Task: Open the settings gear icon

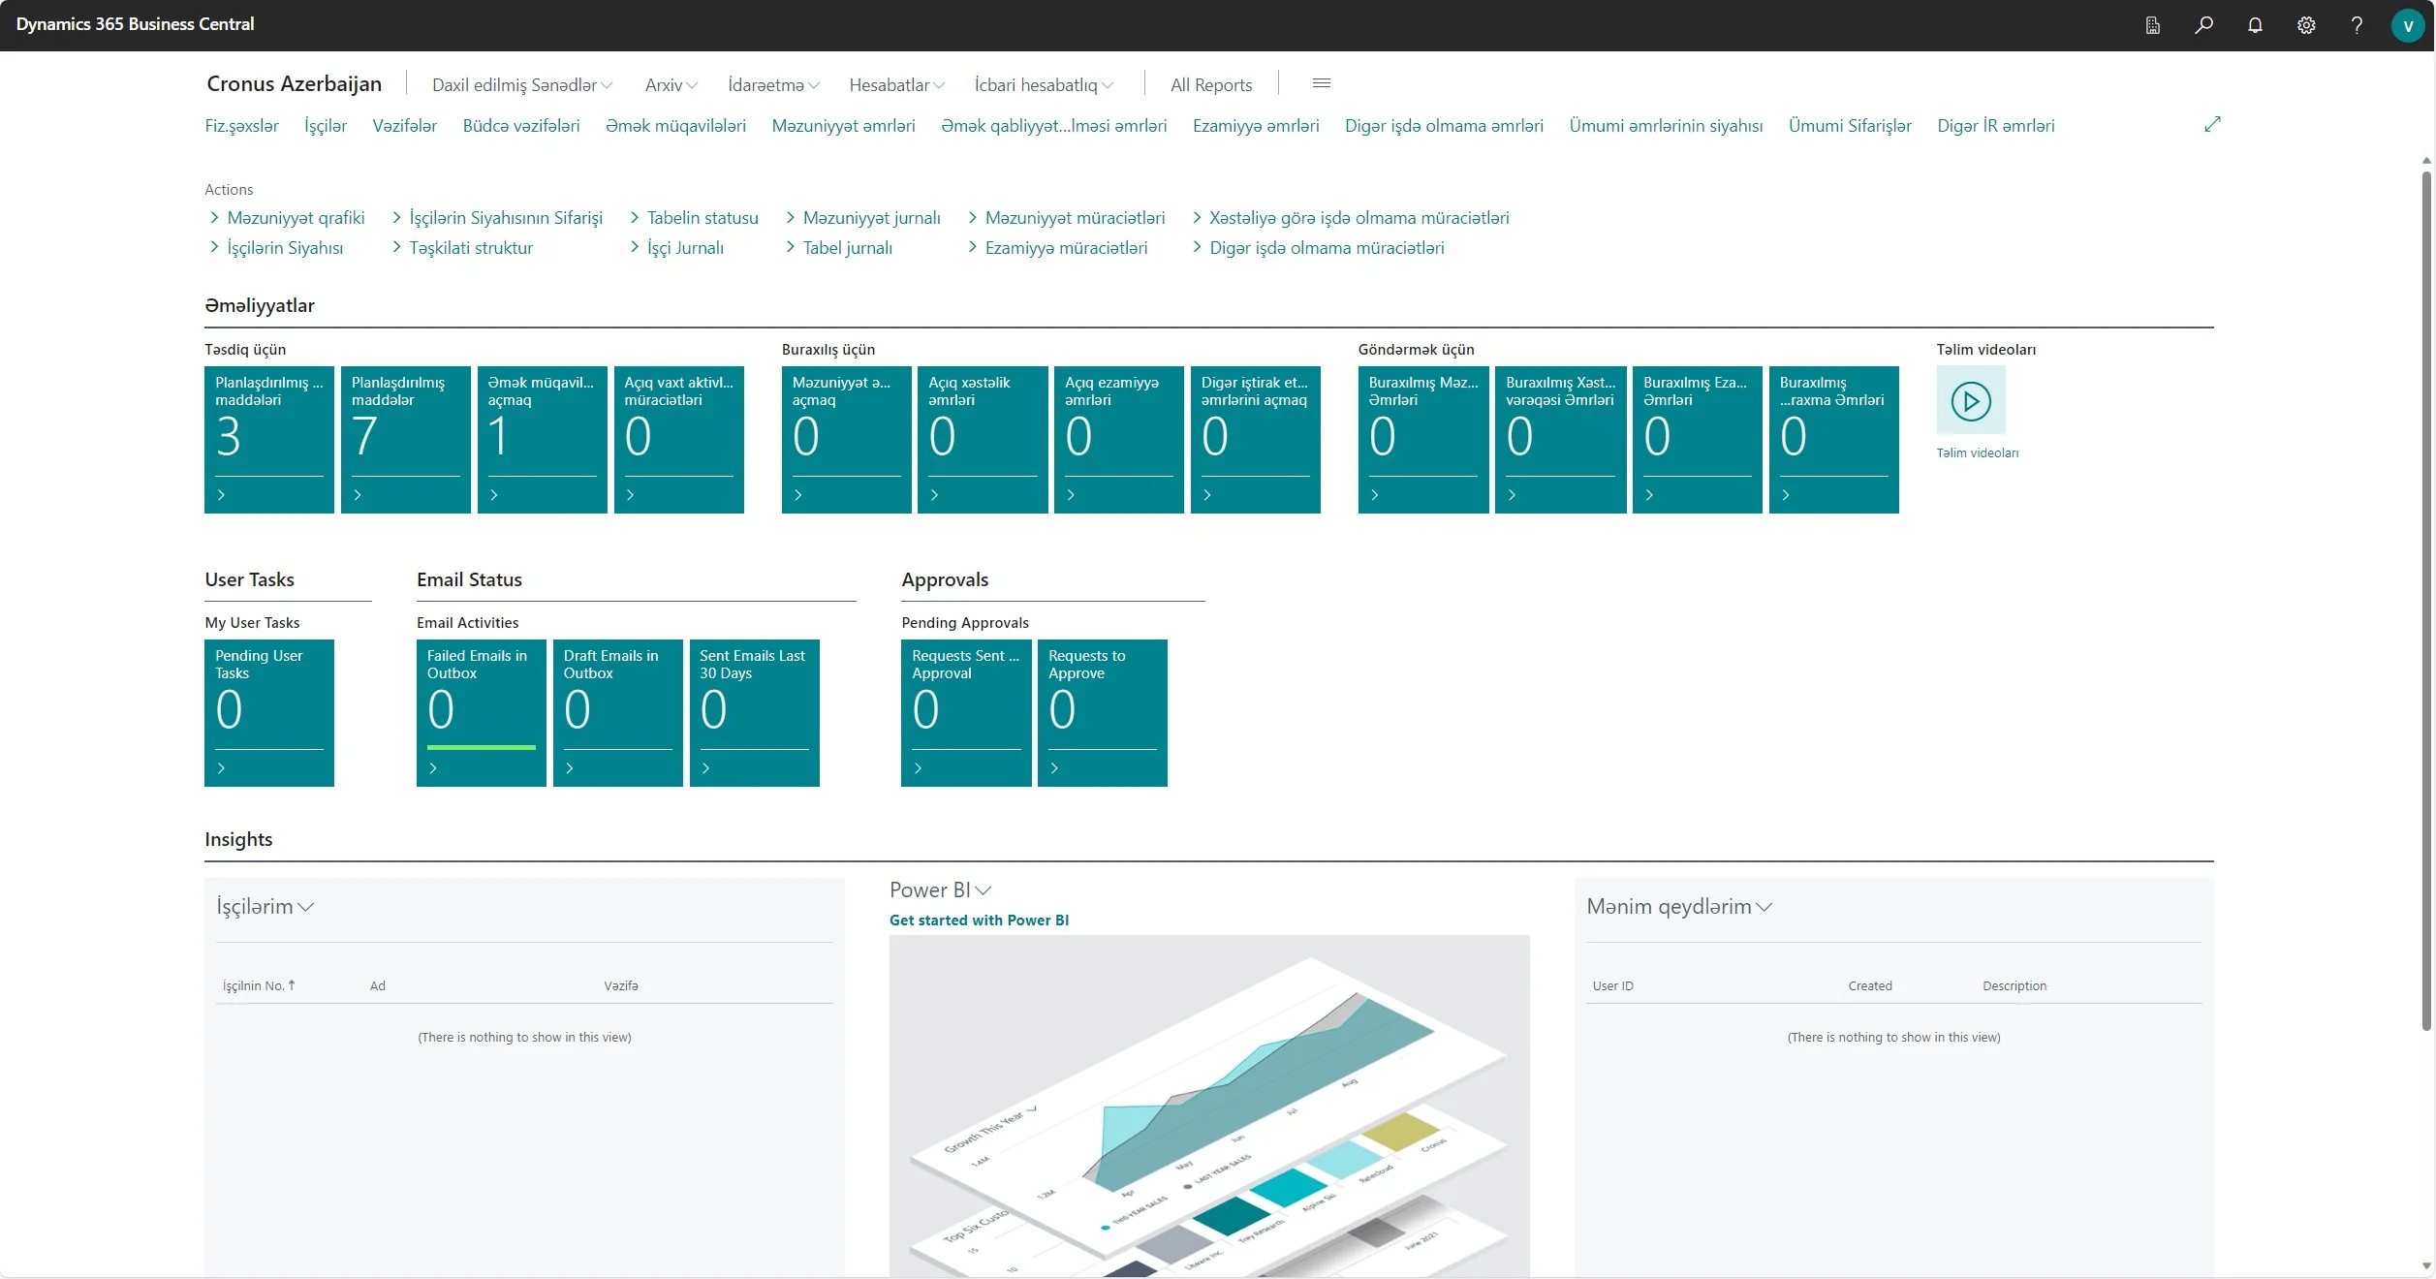Action: tap(2306, 25)
